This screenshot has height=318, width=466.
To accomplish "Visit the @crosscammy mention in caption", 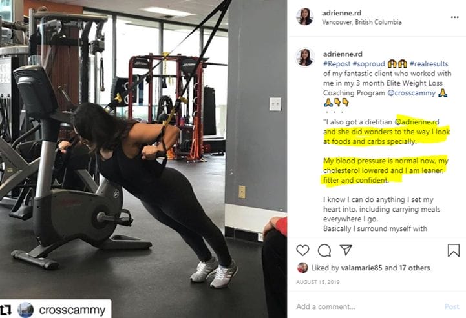I will click(x=411, y=93).
